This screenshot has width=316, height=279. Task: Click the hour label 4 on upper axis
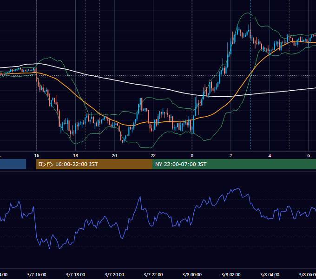[270, 156]
